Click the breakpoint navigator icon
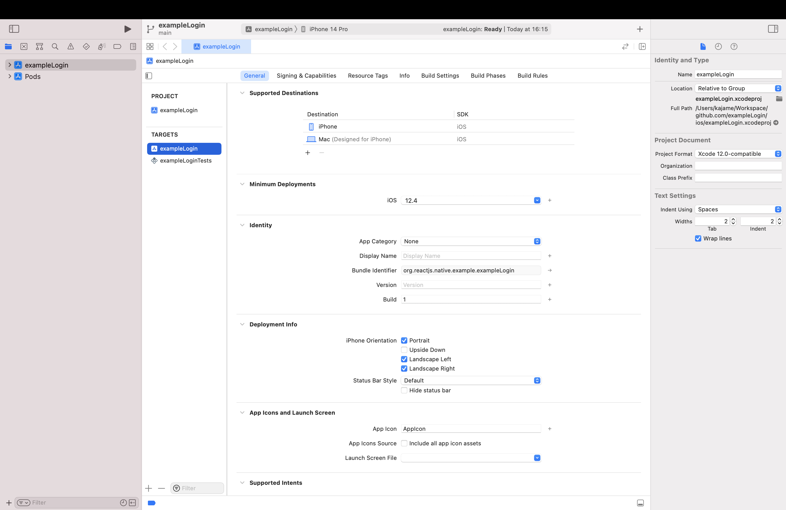The image size is (786, 510). coord(117,46)
